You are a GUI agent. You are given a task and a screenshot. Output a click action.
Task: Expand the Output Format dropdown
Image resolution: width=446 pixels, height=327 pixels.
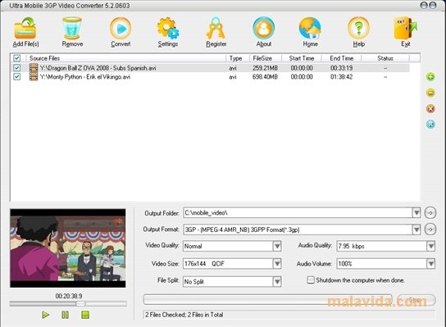[x=416, y=229]
